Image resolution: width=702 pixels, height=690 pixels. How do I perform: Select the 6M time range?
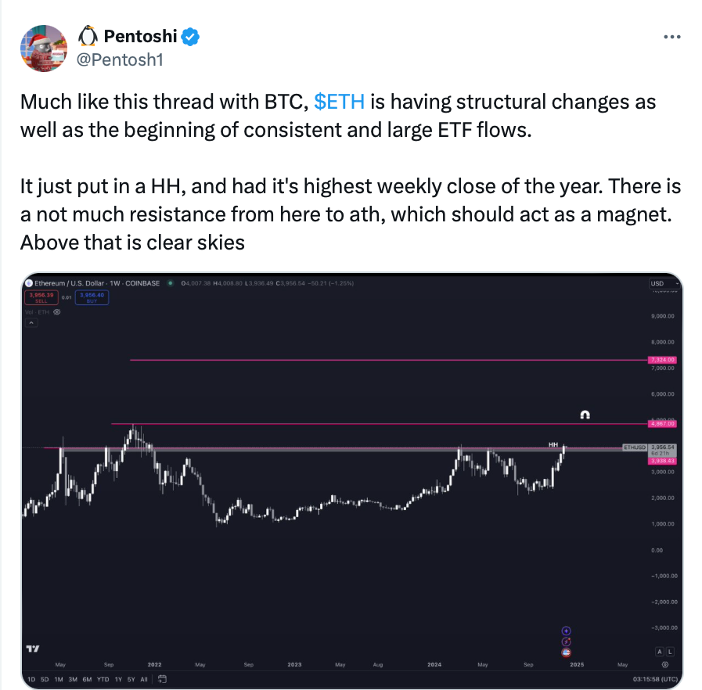pyautogui.click(x=87, y=678)
